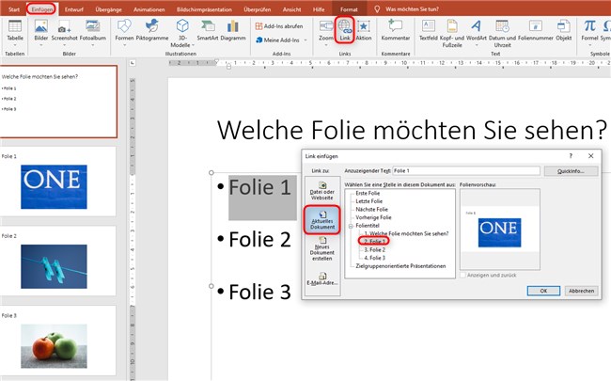Insert a Foliennummer
This screenshot has height=381, width=611.
coord(536,30)
